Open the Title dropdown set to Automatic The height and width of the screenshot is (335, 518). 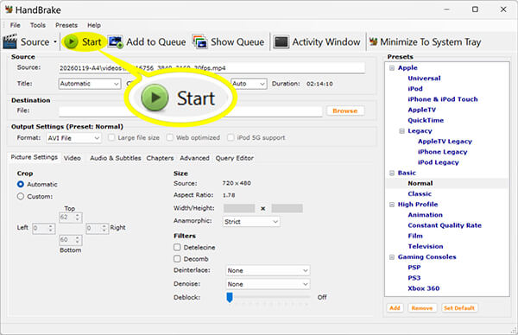(x=90, y=84)
